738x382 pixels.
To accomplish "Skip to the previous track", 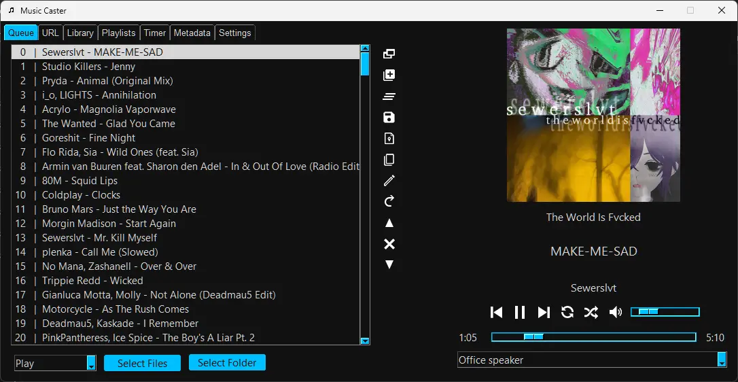I will [496, 312].
